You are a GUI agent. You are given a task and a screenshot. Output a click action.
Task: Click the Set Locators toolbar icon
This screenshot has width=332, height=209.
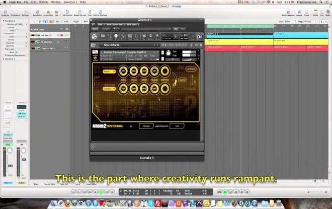67,13
